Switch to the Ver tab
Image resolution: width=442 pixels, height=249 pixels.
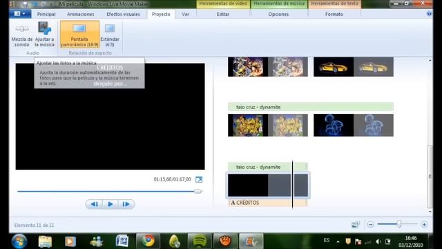coord(186,14)
